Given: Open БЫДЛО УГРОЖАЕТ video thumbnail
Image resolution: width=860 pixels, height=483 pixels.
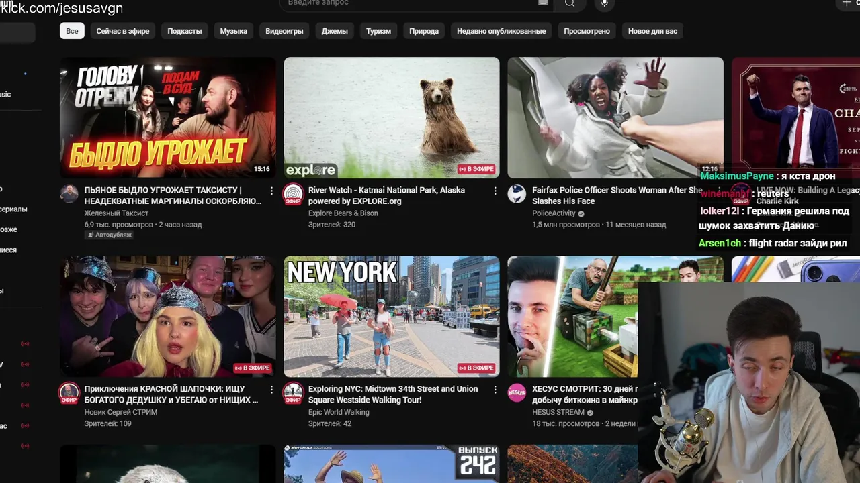Looking at the screenshot, I should tap(168, 117).
